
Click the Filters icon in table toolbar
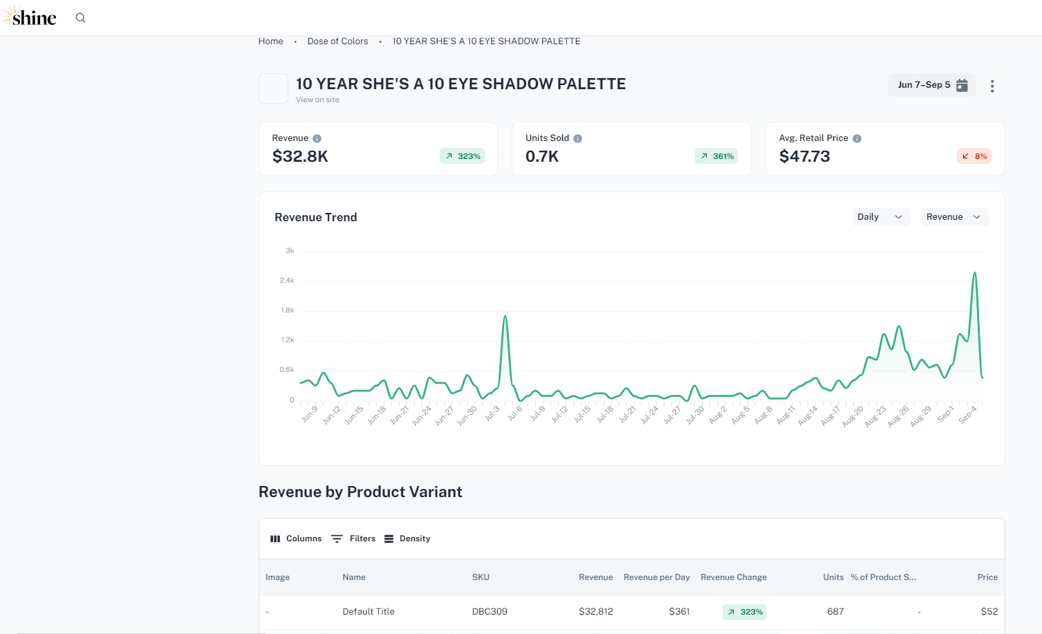[337, 539]
